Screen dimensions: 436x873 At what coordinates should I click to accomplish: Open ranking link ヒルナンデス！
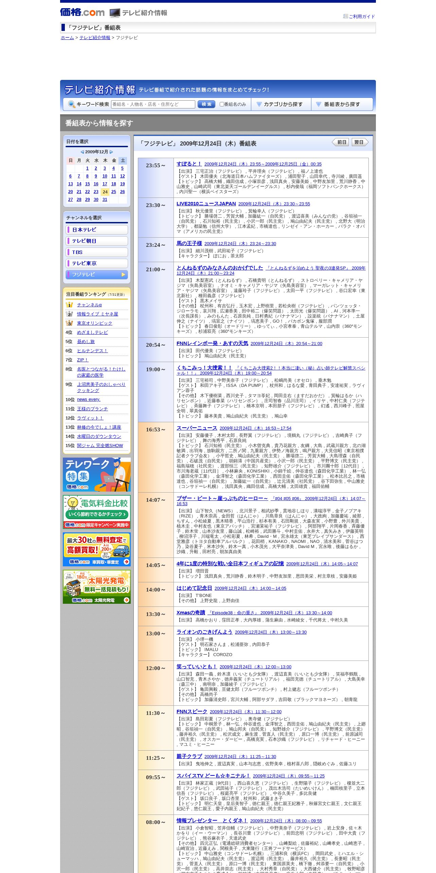point(92,351)
